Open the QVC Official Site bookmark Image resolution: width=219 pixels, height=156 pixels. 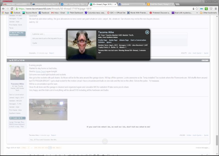(116, 13)
